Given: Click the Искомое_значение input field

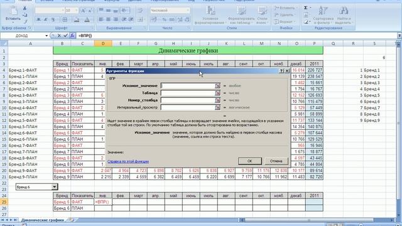Looking at the screenshot, I should tap(188, 86).
